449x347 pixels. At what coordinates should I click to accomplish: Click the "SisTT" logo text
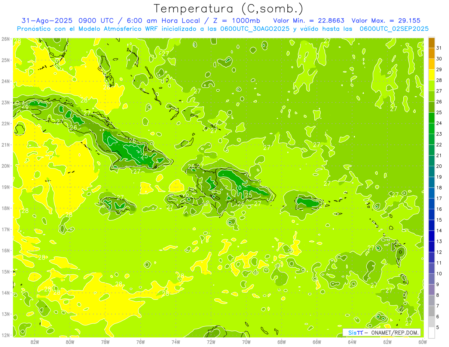[x=355, y=332]
